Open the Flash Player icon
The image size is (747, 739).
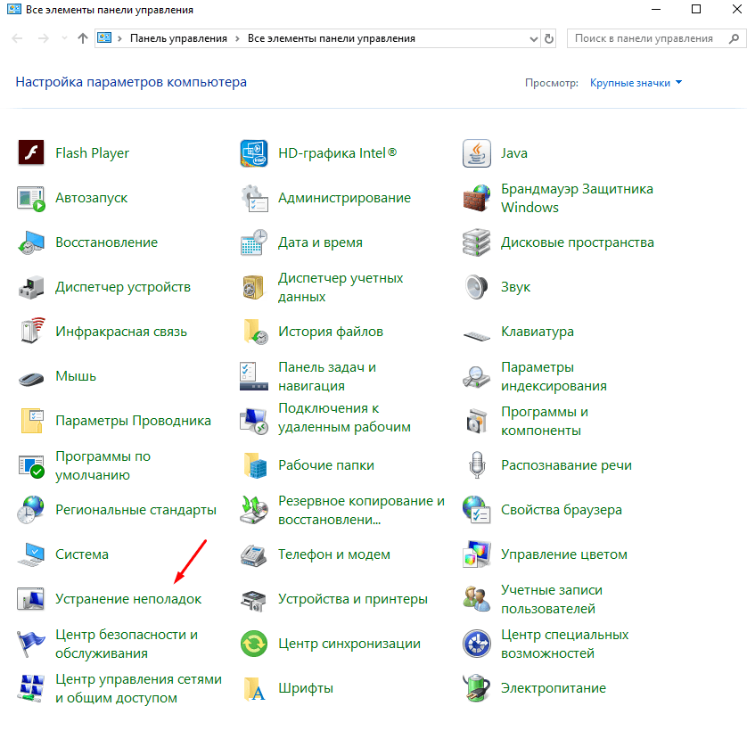31,153
